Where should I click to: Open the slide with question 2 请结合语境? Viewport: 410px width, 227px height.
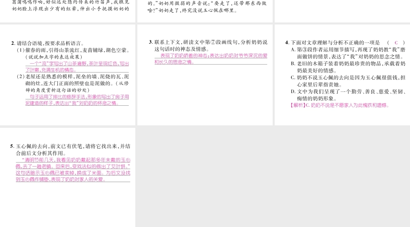click(68, 75)
